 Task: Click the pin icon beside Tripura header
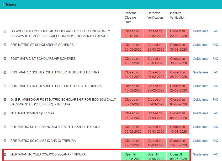(x=3, y=4)
